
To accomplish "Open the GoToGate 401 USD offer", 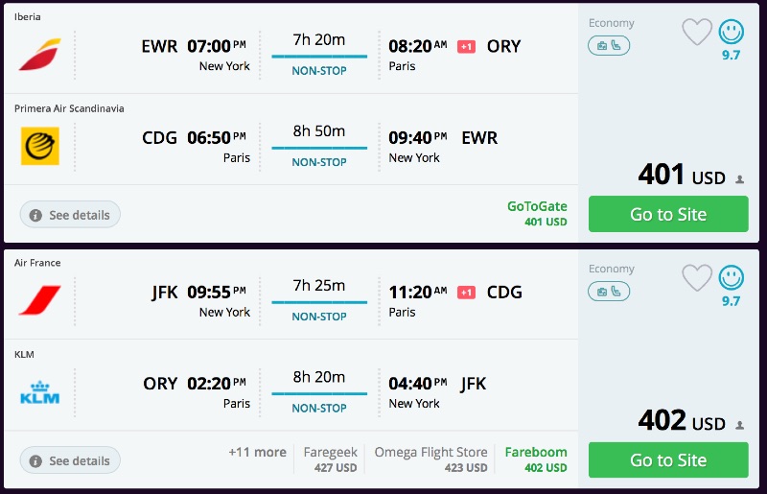I will coord(537,214).
